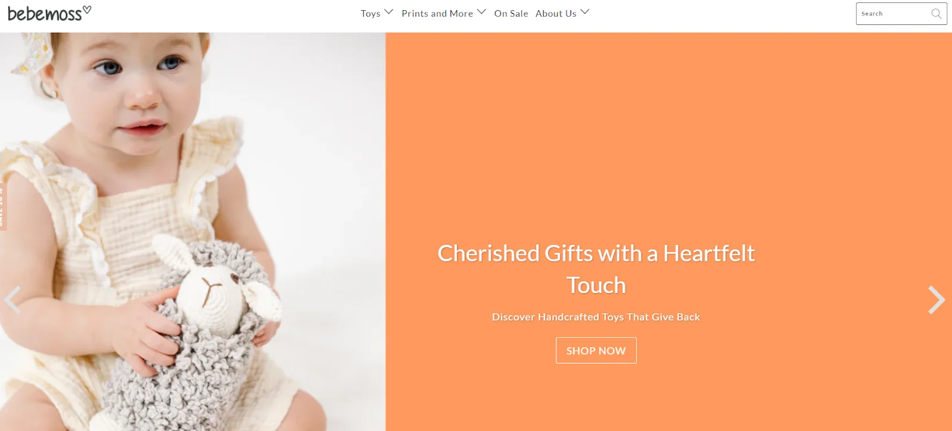Click the SHOP NOW button

coord(596,351)
